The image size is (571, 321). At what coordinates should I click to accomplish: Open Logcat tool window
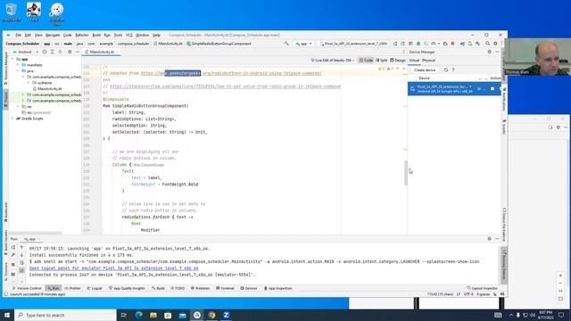tap(95, 288)
